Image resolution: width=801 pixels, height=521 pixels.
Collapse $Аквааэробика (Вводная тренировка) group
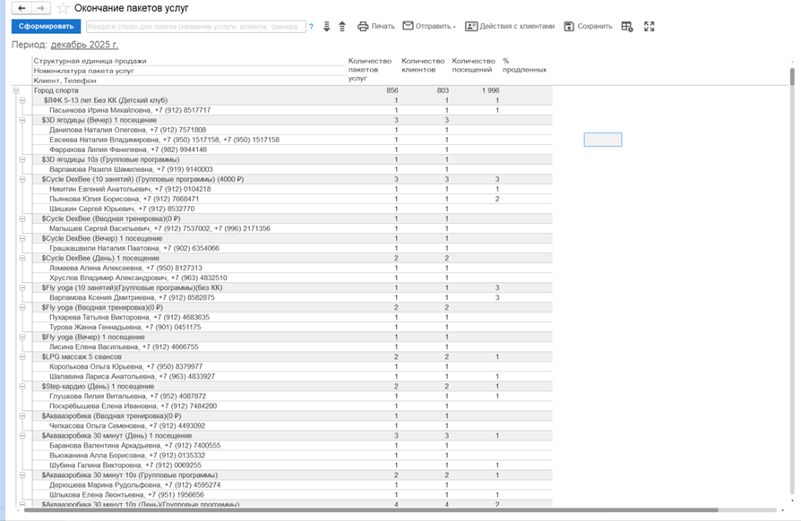point(22,416)
